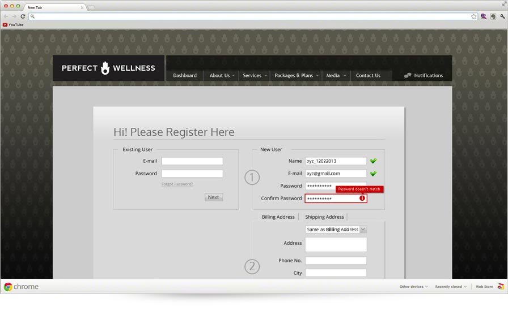The image size is (508, 311).
Task: Switch to the Shipping Address tab
Action: pyautogui.click(x=324, y=217)
